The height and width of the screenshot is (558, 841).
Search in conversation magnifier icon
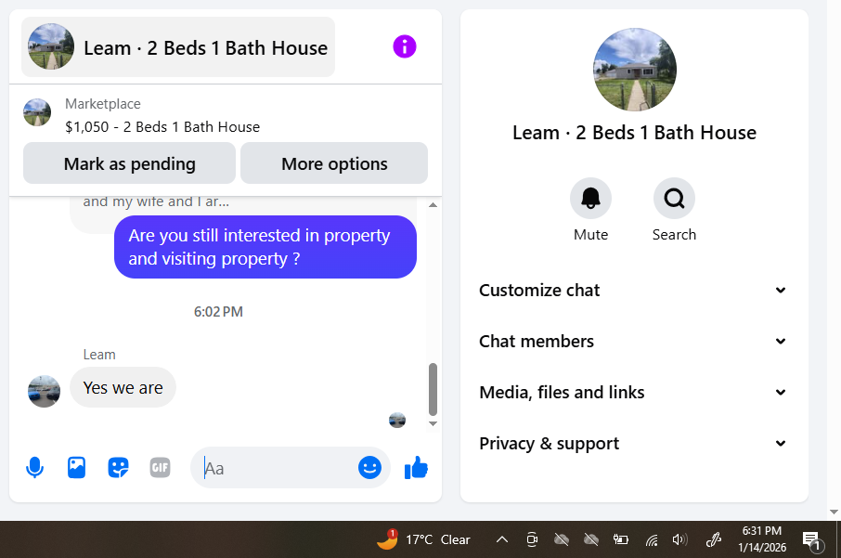pyautogui.click(x=674, y=199)
